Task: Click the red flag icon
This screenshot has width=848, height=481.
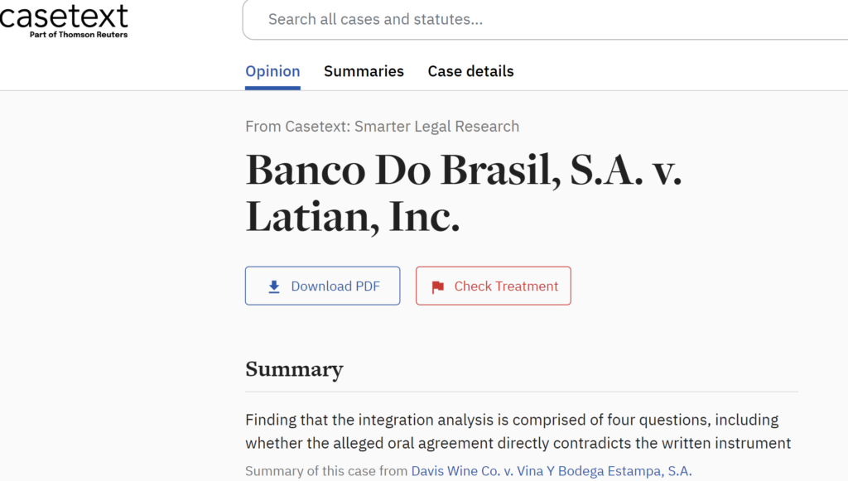Action: (x=437, y=287)
